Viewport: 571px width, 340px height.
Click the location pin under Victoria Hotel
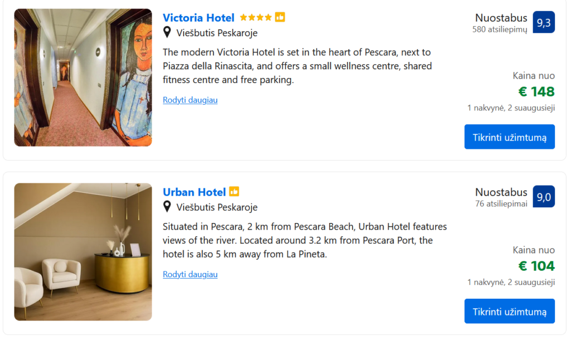(167, 32)
